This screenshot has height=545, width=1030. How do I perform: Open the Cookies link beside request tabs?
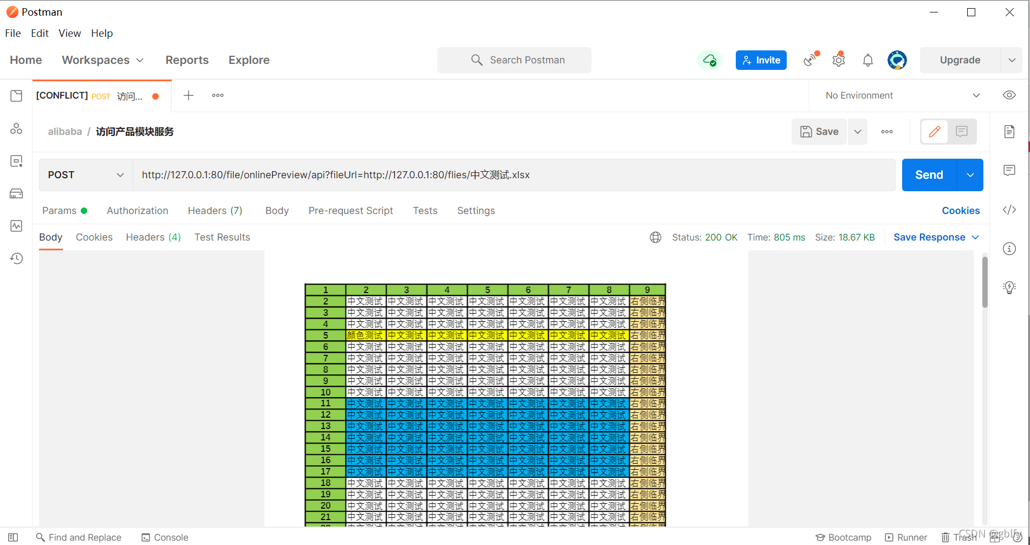pos(961,211)
